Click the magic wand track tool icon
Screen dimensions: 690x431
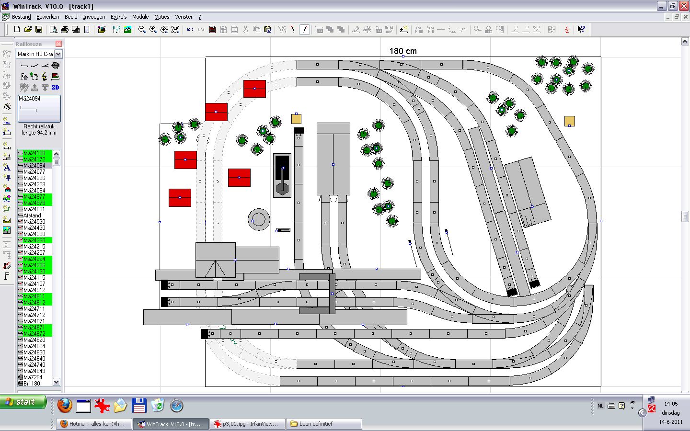click(x=7, y=107)
